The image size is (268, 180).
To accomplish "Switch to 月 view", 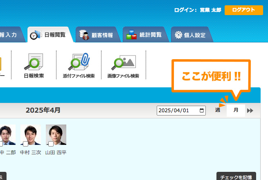I will [236, 110].
